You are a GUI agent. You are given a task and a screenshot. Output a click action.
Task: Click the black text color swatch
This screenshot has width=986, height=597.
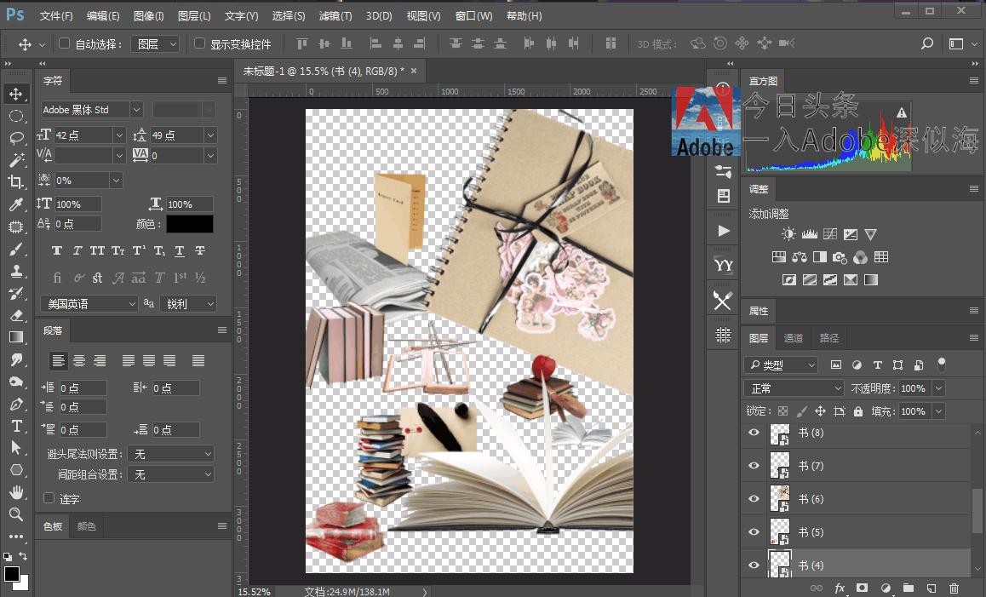point(189,224)
